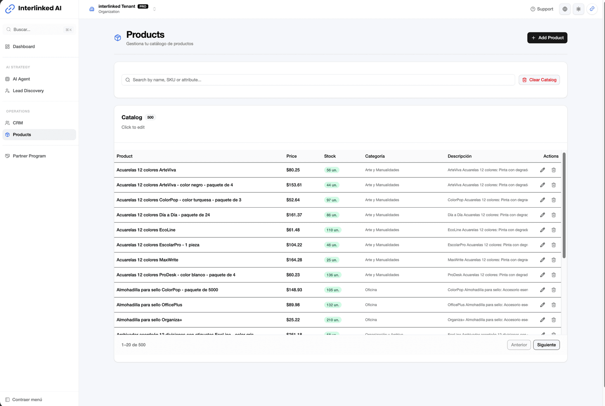The image size is (605, 406).
Task: Select product name Acuarelas 12 colores MaxWrite
Action: point(147,260)
